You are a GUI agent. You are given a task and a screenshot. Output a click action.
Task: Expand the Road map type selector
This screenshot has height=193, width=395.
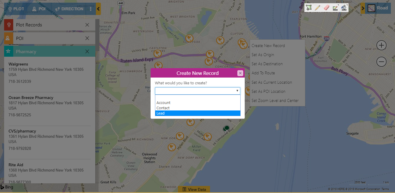[363, 8]
